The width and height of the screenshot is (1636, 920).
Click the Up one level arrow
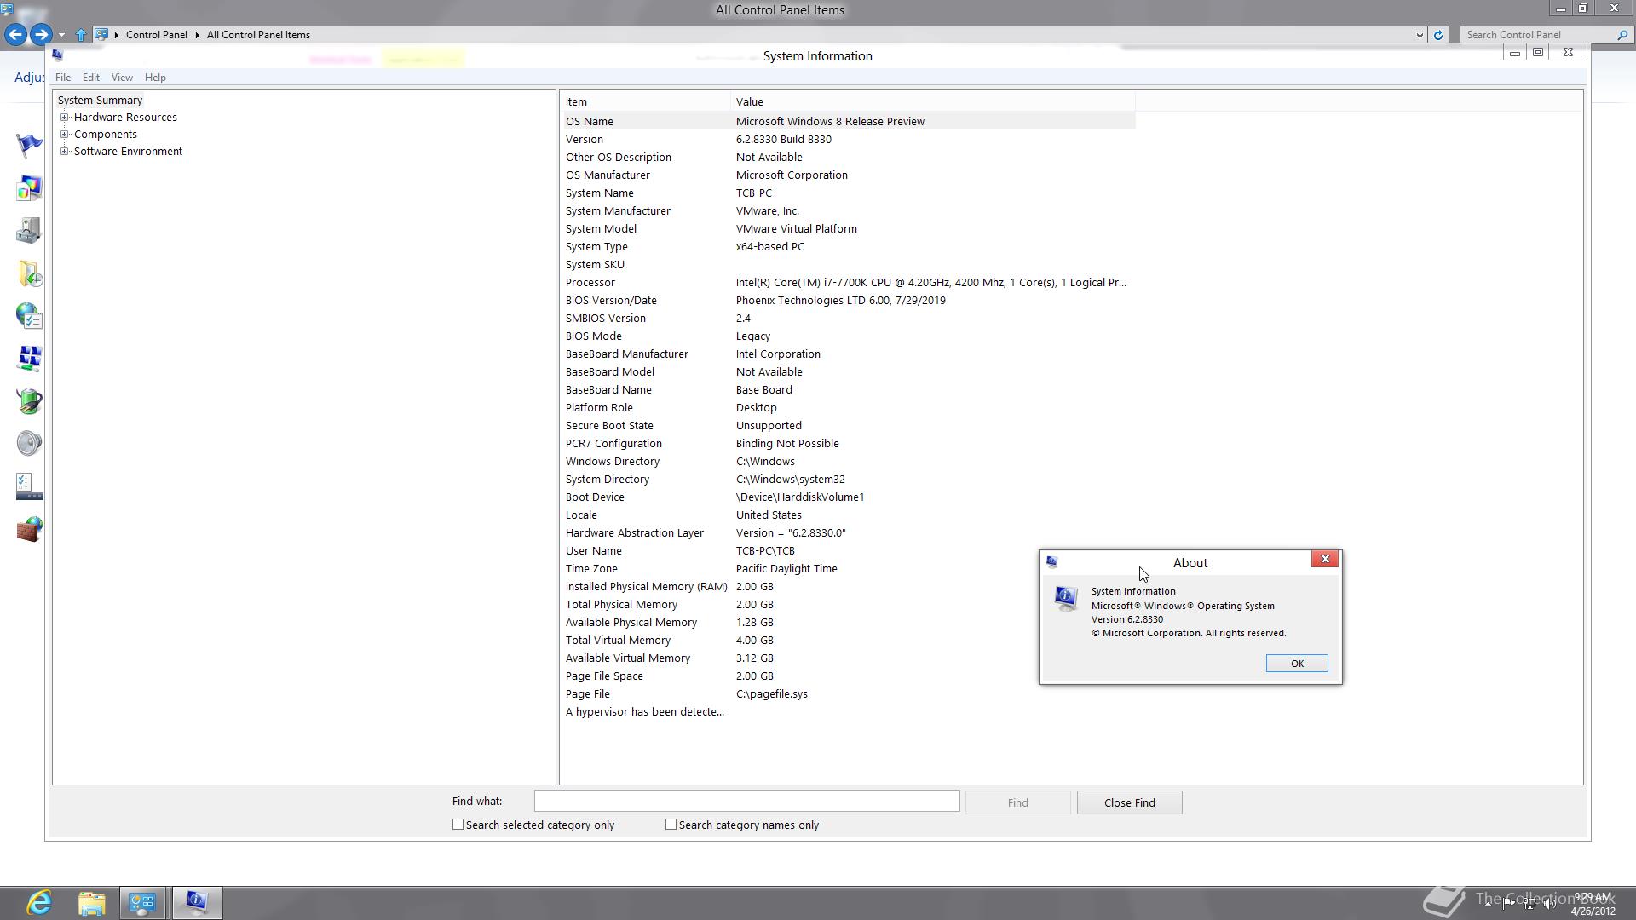click(81, 35)
